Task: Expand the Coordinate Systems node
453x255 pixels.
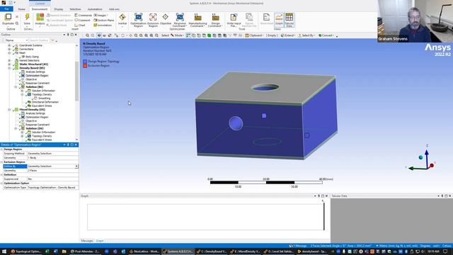Action: [9, 45]
